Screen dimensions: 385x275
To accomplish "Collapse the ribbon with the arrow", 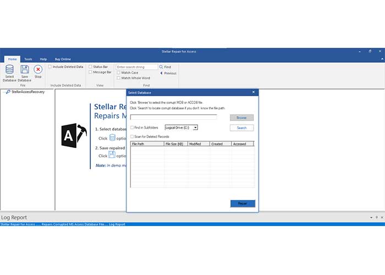I will tap(382, 59).
